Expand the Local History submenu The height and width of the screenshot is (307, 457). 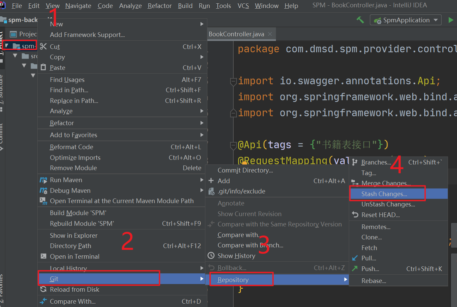point(122,268)
